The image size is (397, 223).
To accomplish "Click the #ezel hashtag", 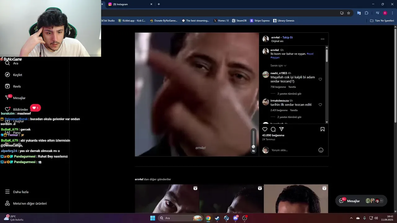I will [x=310, y=54].
